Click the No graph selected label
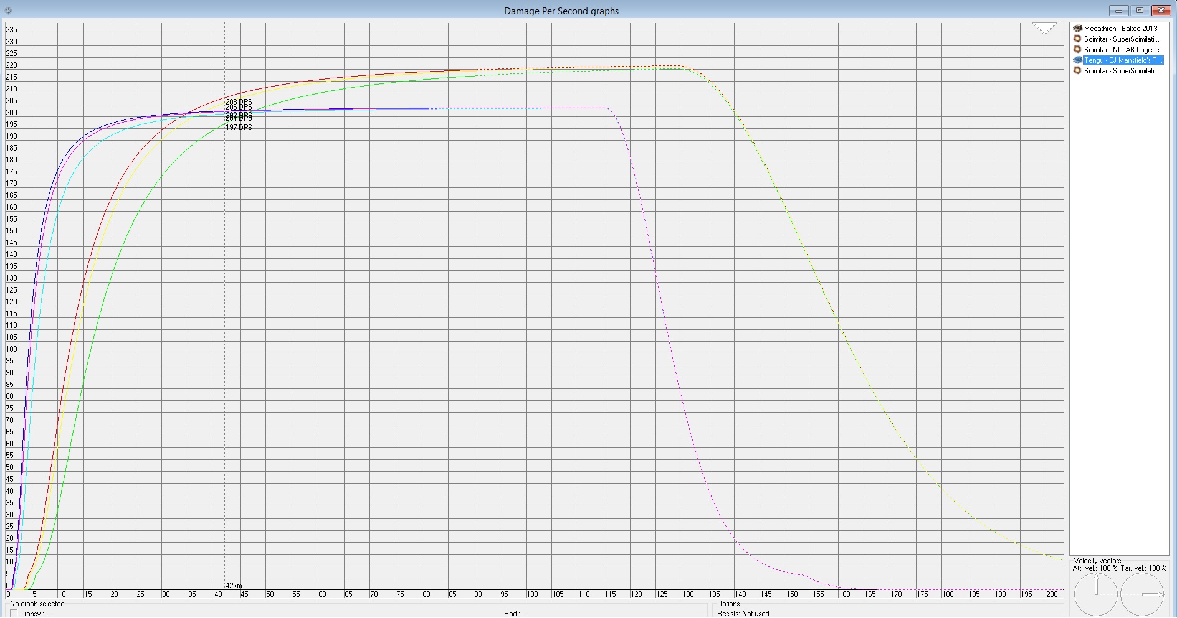 coord(37,604)
